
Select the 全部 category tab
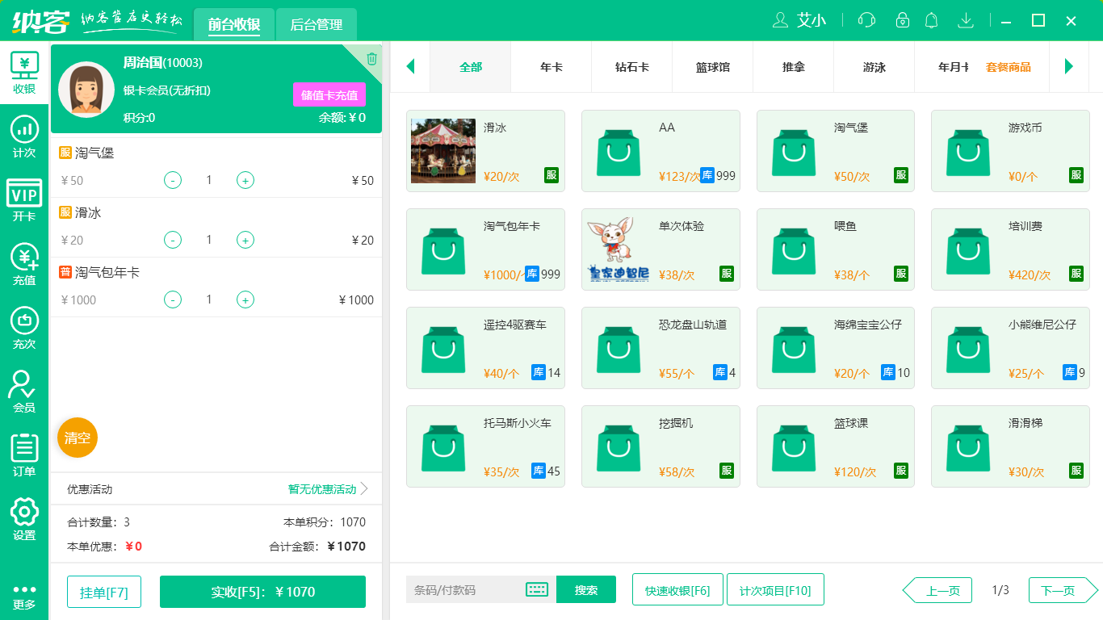point(471,67)
